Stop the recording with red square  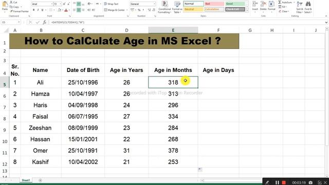click(x=284, y=183)
